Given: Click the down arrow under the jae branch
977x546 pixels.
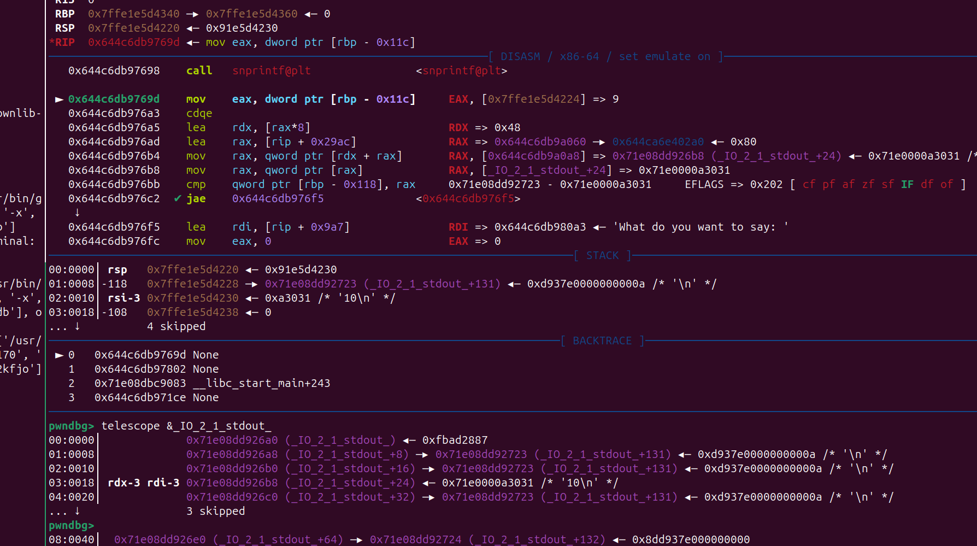Looking at the screenshot, I should (x=77, y=213).
